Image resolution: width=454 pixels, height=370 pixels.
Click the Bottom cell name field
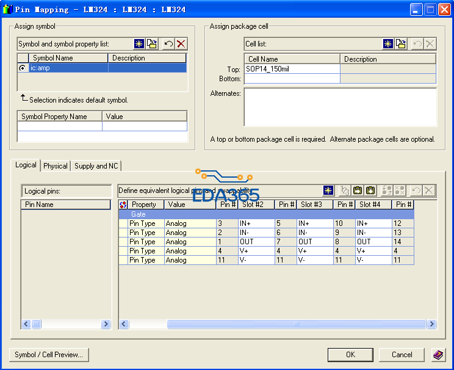[x=292, y=79]
